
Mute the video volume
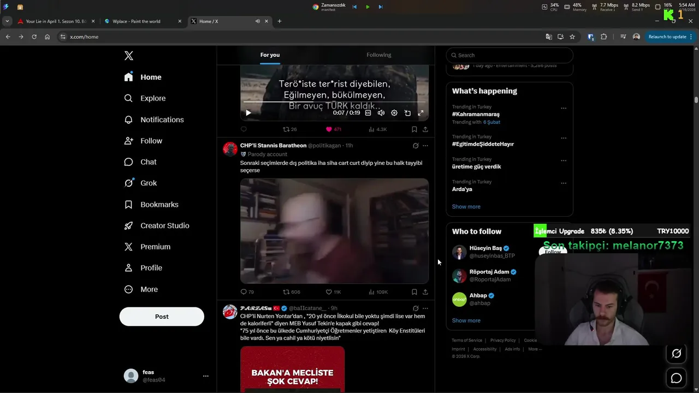point(381,113)
